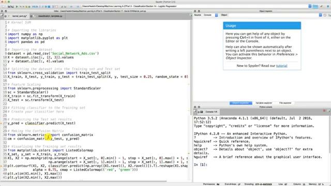Click the 'import numpy as np' code line

click(25, 34)
